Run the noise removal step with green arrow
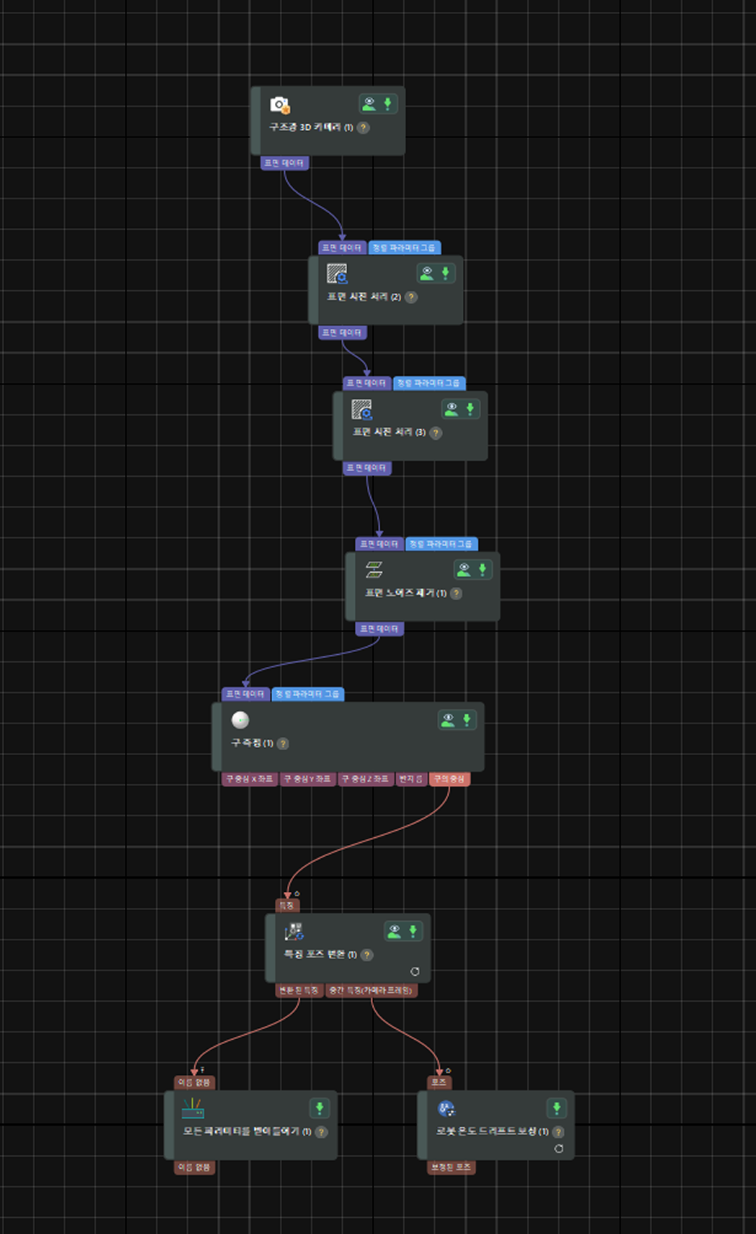Image resolution: width=756 pixels, height=1234 pixels. pos(482,569)
